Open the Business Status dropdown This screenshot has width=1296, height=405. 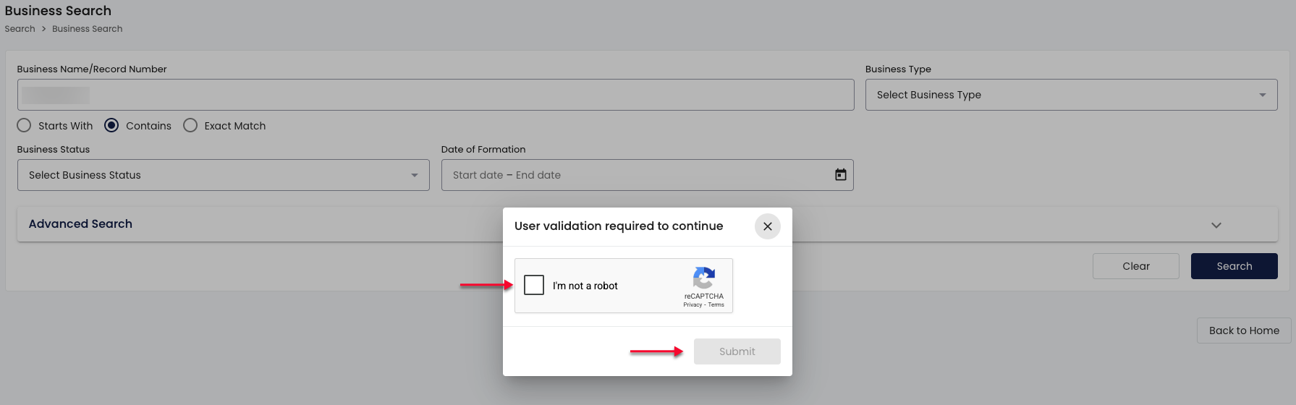[x=223, y=175]
